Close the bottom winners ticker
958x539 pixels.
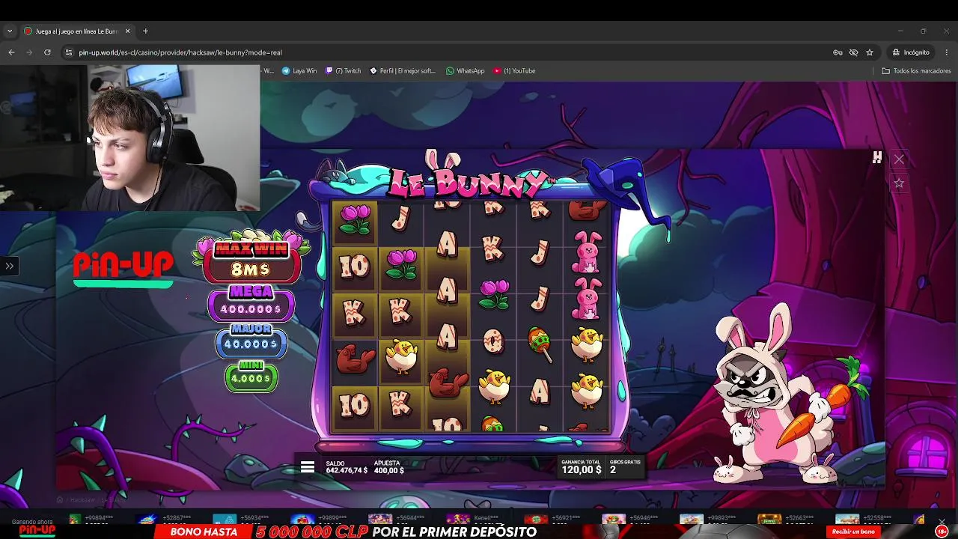pyautogui.click(x=942, y=522)
